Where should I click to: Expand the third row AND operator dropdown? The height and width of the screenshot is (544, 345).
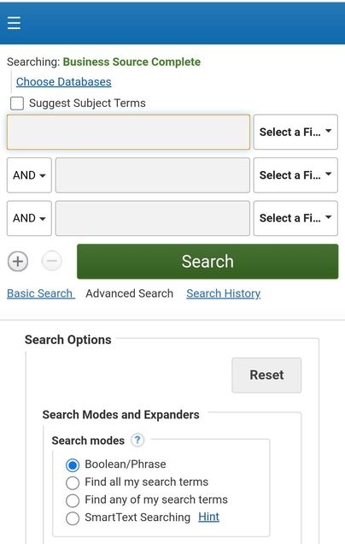click(29, 218)
